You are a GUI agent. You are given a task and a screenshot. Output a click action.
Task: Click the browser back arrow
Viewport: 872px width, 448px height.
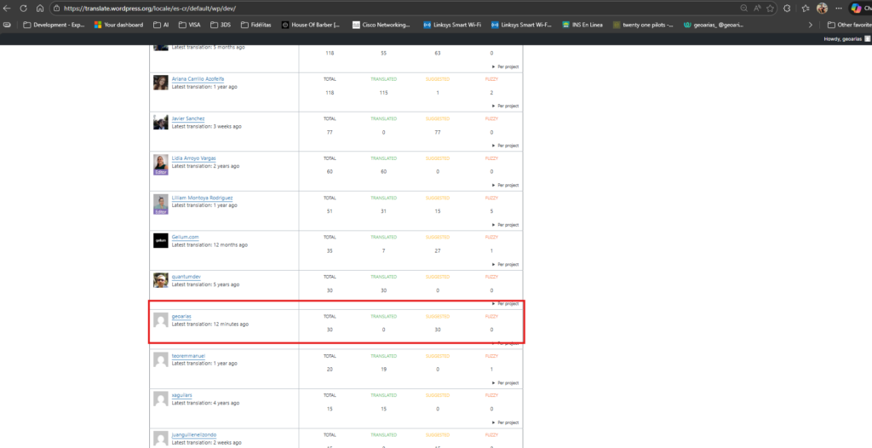point(8,8)
